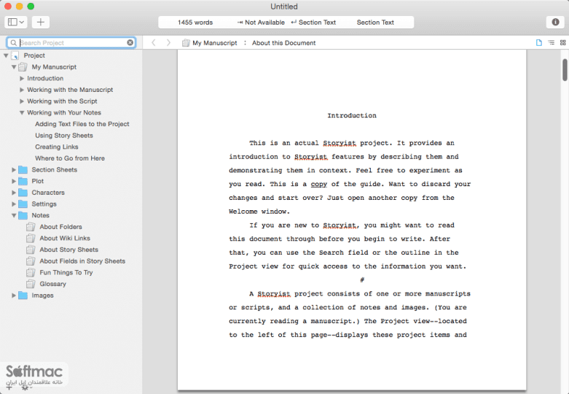Open the Glossary note

point(52,284)
